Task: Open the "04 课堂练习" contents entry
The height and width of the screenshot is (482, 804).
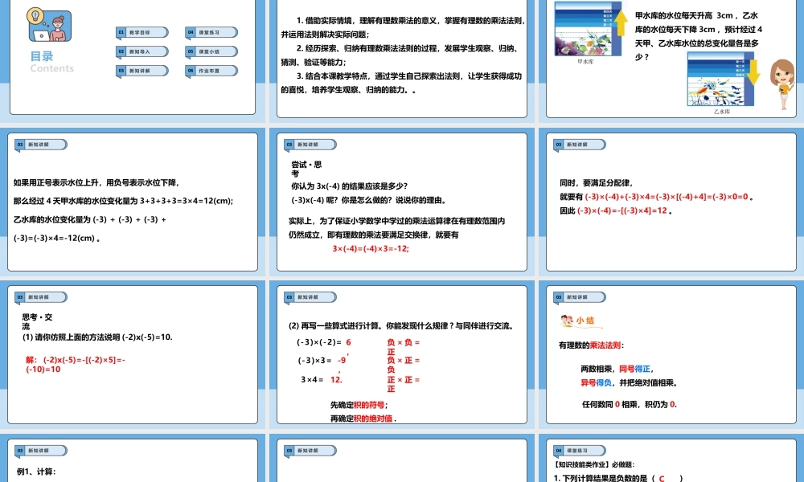Action: coord(209,32)
